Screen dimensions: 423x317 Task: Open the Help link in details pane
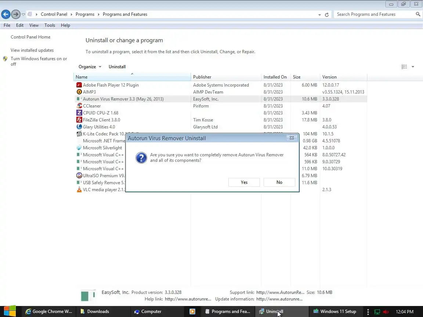(188, 299)
